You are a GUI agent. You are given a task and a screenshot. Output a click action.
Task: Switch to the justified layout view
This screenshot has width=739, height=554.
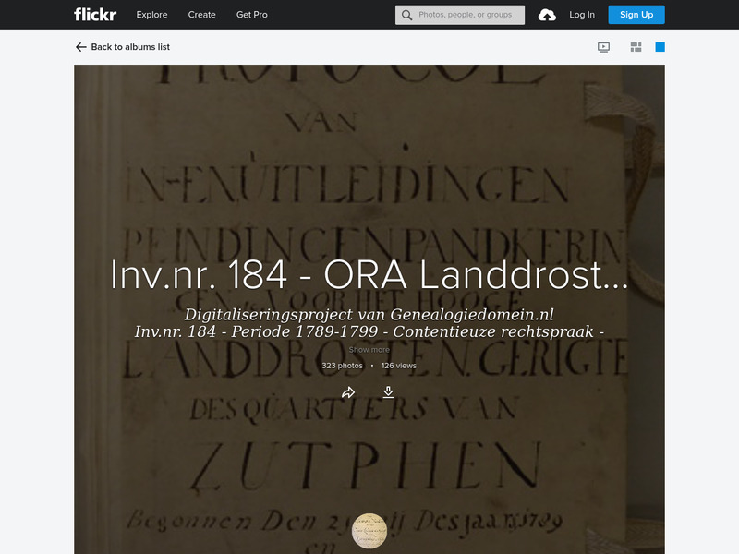(636, 44)
